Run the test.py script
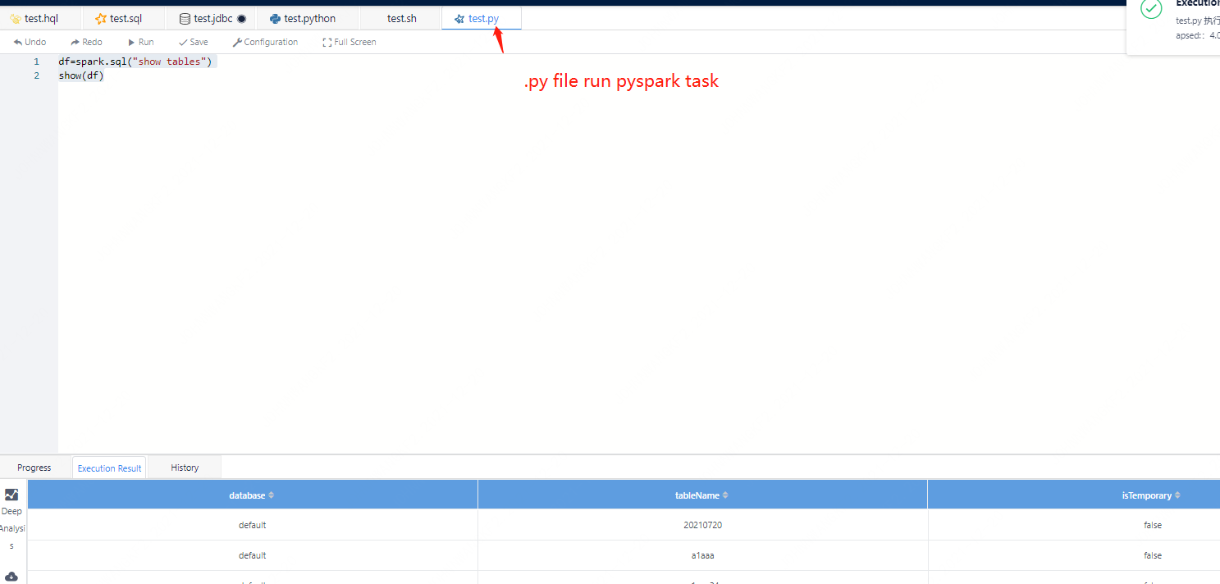Viewport: 1220px width, 584px height. 140,42
